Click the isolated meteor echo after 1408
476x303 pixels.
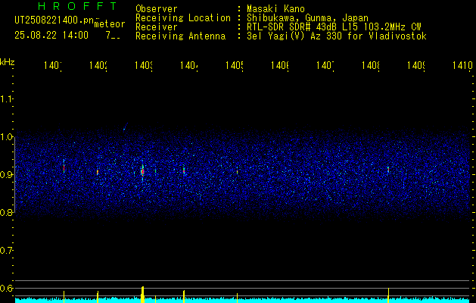(x=388, y=170)
